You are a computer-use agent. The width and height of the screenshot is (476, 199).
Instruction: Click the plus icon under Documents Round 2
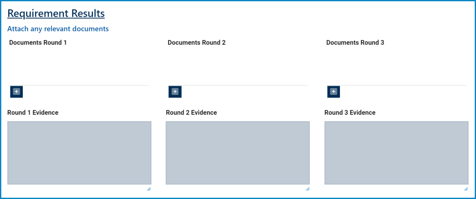pos(175,91)
